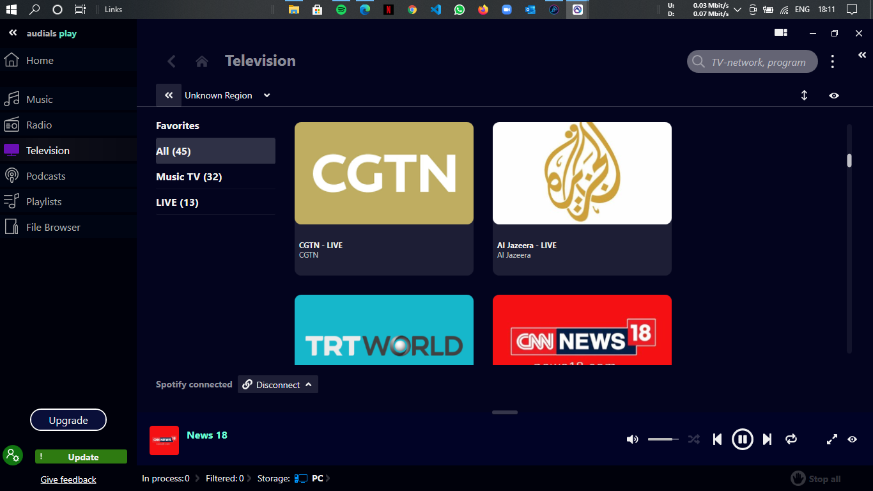The image size is (873, 491).
Task: Expand the Disconnect Spotify dropdown arrow
Action: (x=309, y=385)
